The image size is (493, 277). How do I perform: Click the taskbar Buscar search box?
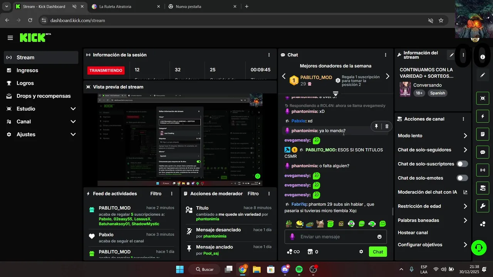205,269
